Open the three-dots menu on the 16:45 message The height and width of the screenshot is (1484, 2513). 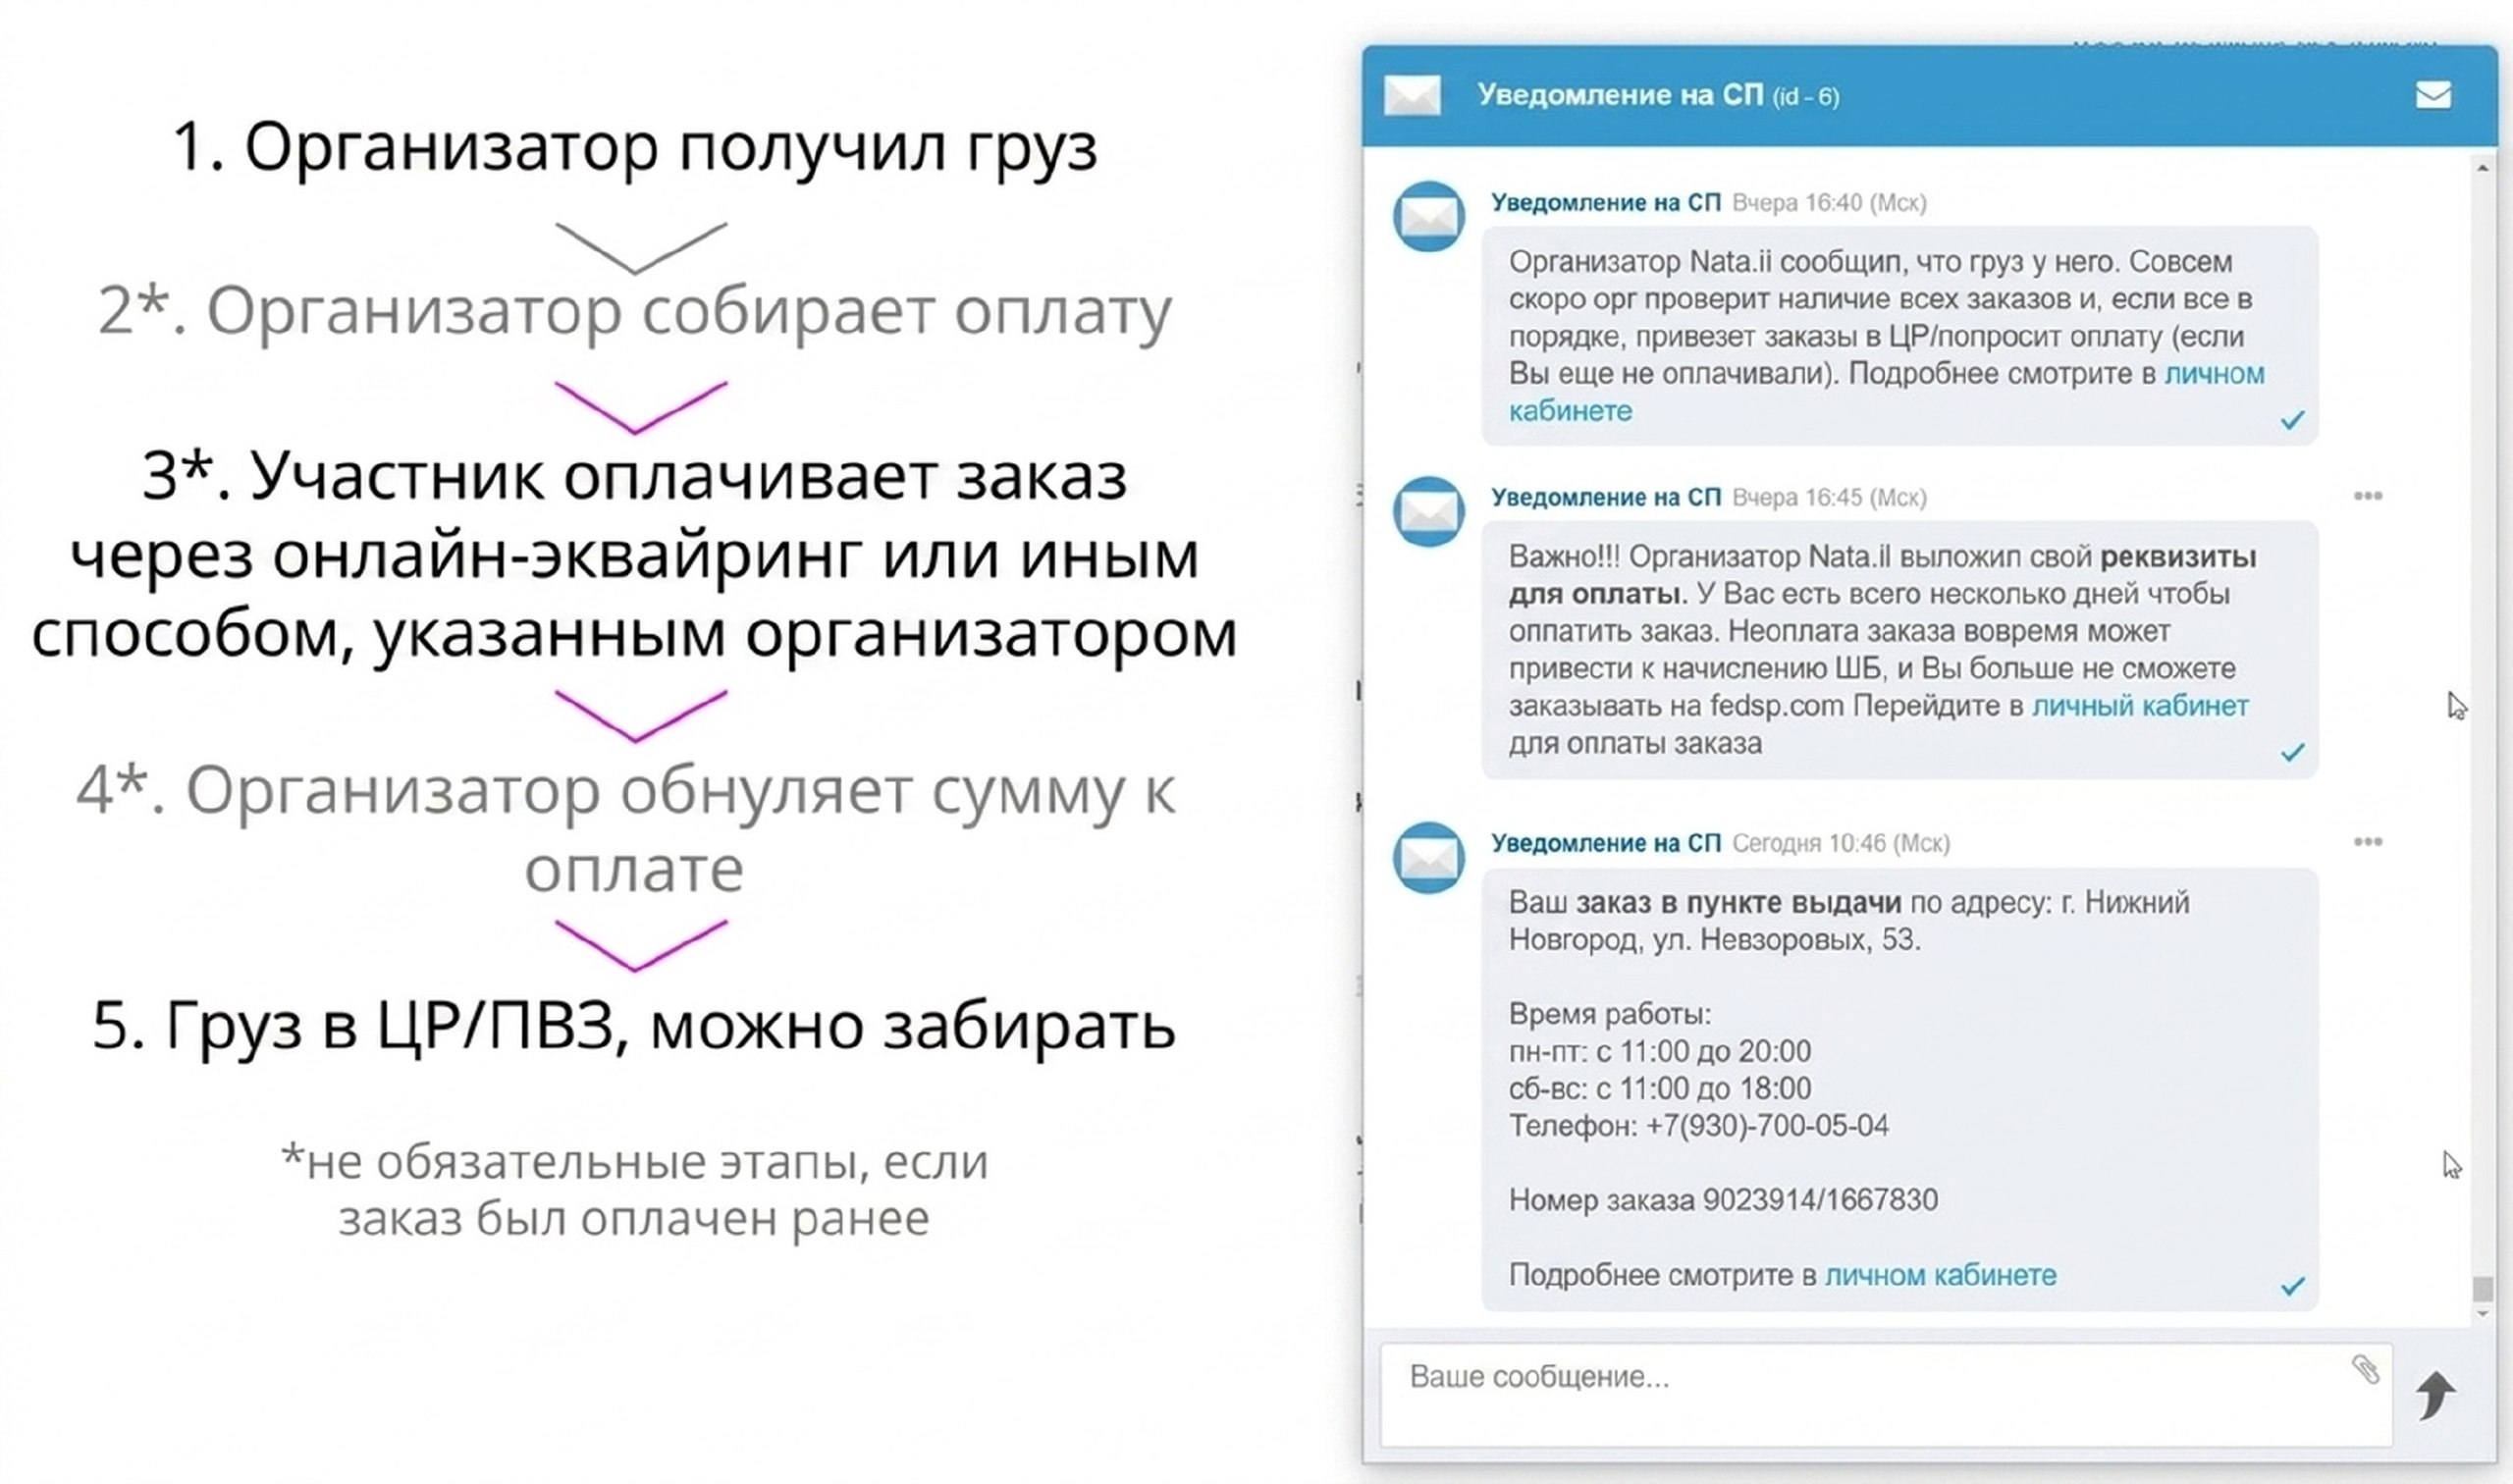click(2367, 496)
